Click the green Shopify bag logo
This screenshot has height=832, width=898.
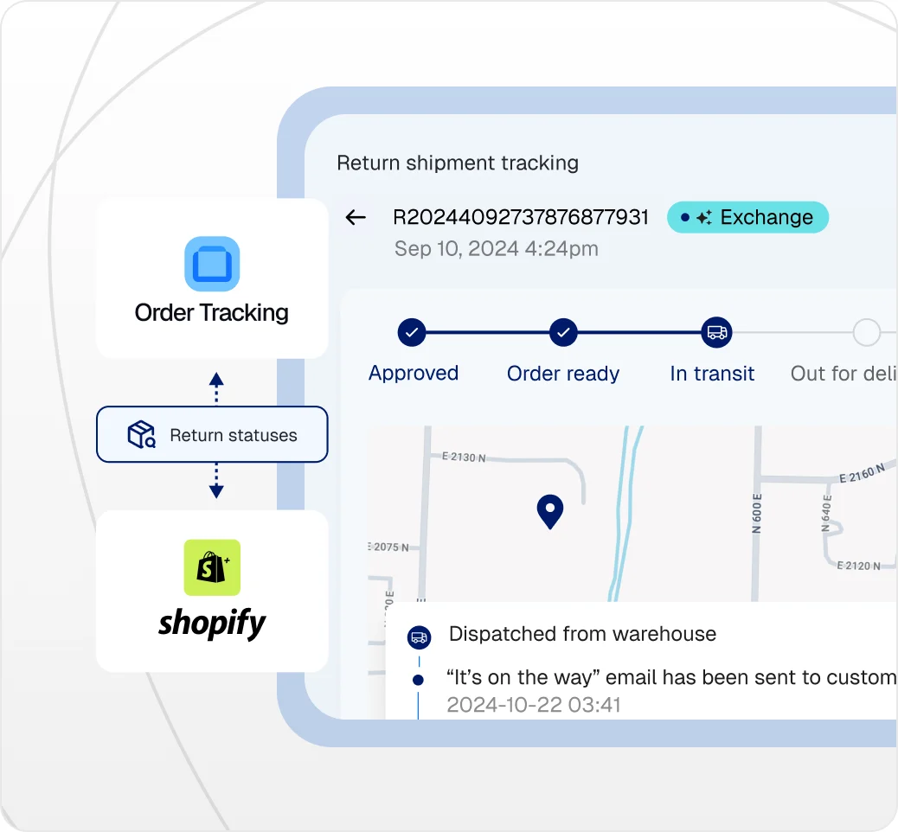click(x=212, y=567)
